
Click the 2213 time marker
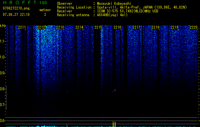pos(60,27)
